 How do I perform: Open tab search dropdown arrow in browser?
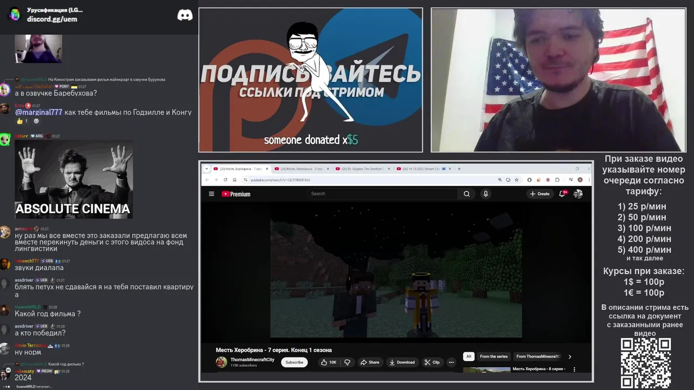tap(207, 168)
